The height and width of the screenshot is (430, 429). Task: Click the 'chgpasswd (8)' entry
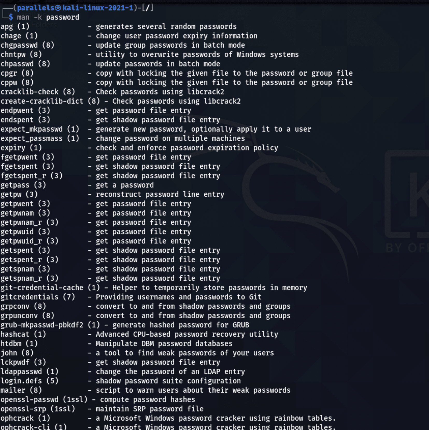[27, 45]
